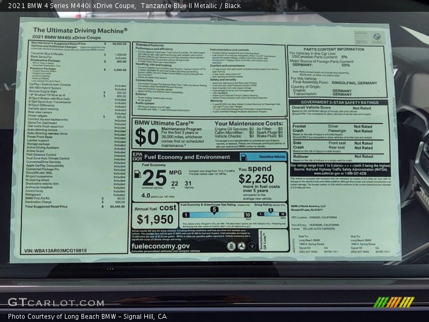Click 'The Ultimate Driving Machine' heading
The width and height of the screenshot is (429, 322).
click(x=80, y=31)
